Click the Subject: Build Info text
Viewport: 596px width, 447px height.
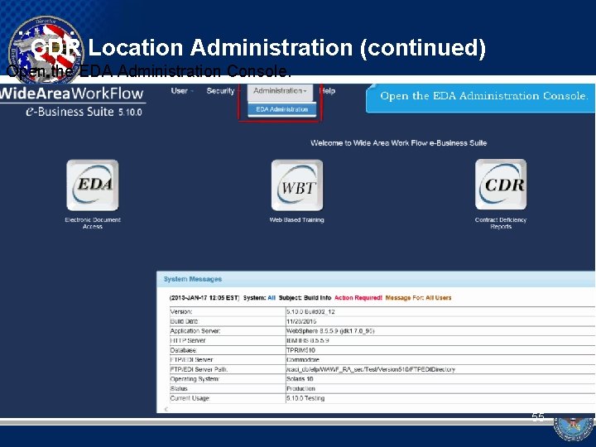click(x=305, y=298)
